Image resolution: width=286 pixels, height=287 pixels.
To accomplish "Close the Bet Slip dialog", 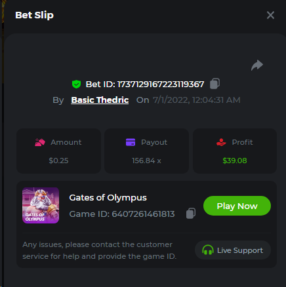I will point(270,15).
